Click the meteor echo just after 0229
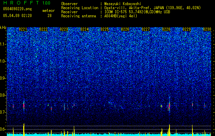Screen dimensions: 215x136 [x=192, y=104]
